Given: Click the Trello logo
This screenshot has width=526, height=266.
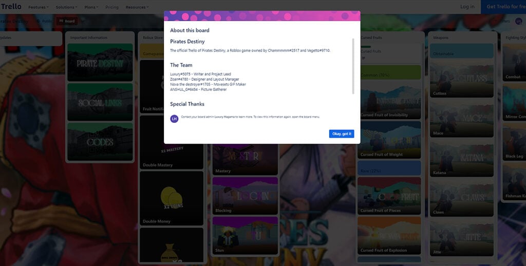Looking at the screenshot, I should click(11, 7).
